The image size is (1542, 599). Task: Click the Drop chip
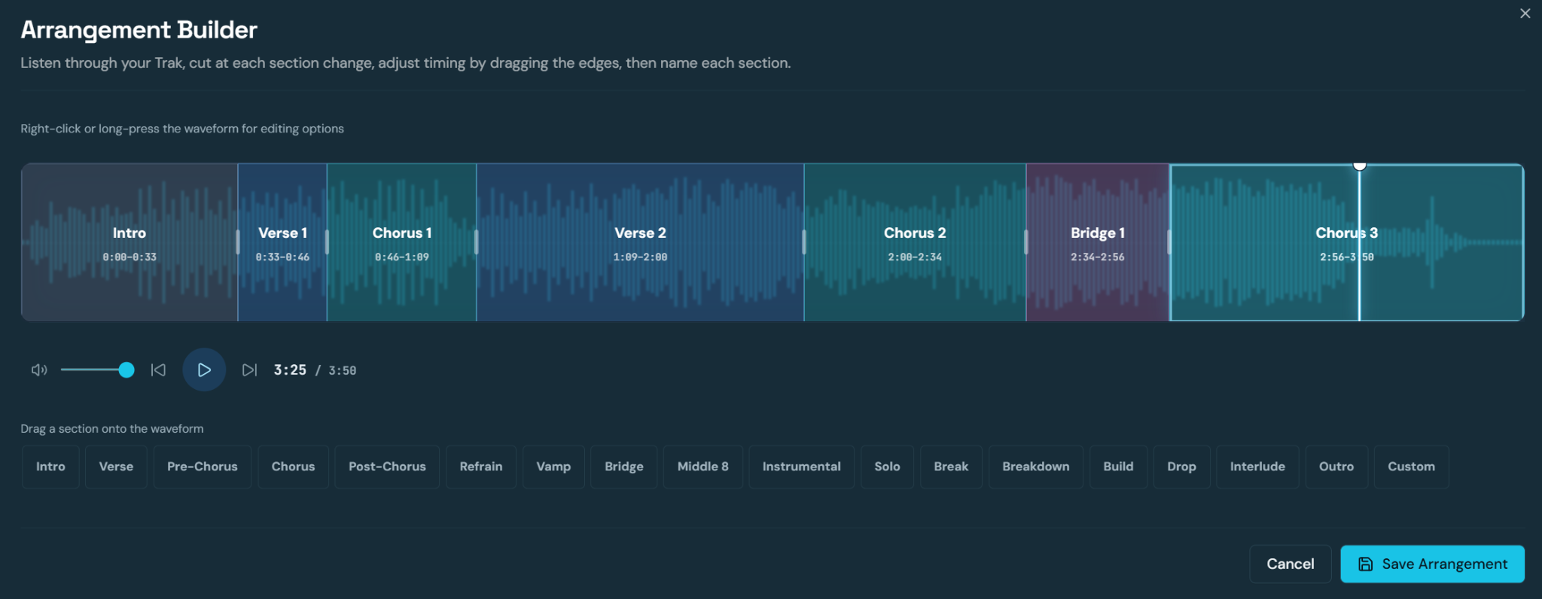[1182, 467]
